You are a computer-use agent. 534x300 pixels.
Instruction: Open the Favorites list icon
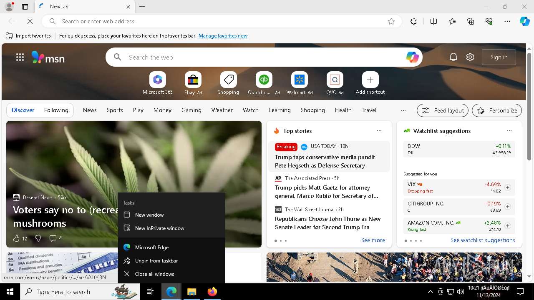click(452, 21)
